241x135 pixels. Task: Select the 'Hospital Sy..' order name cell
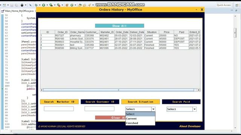(77, 42)
